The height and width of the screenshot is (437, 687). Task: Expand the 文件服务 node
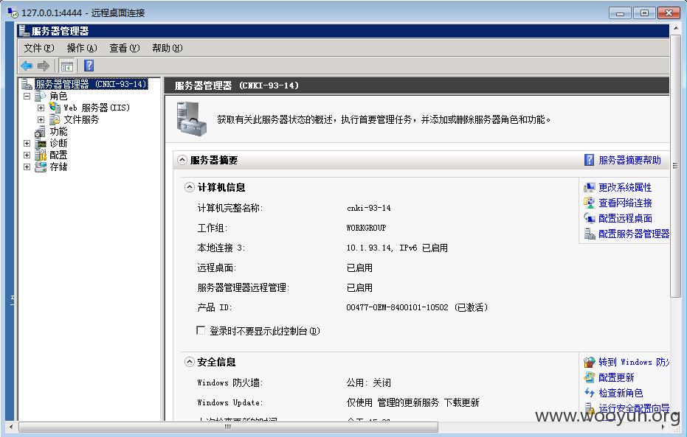tap(41, 119)
